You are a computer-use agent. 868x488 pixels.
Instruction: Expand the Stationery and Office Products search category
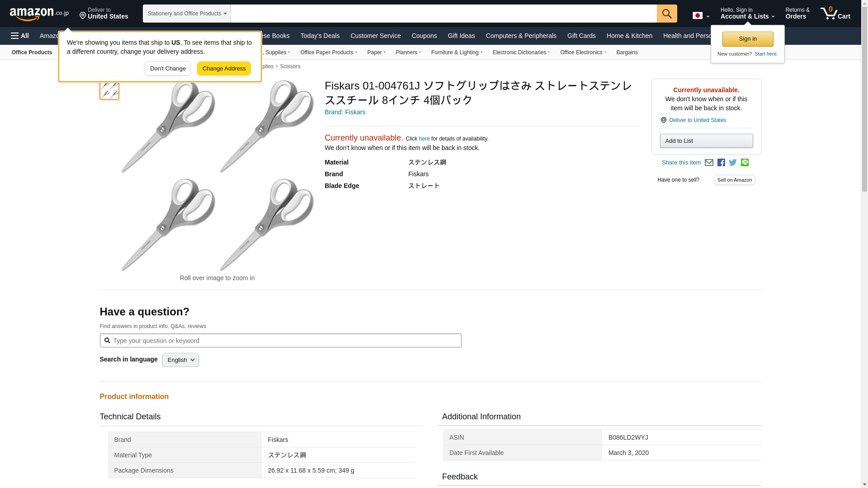coord(187,14)
